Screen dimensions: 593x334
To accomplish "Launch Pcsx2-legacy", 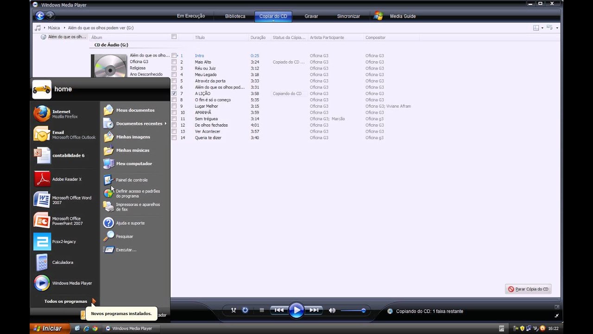I will 65,242.
